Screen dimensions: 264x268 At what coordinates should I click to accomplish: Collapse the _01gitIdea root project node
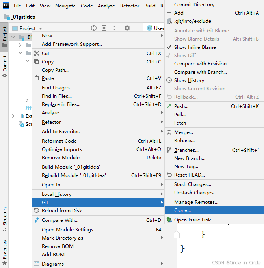click(14, 37)
